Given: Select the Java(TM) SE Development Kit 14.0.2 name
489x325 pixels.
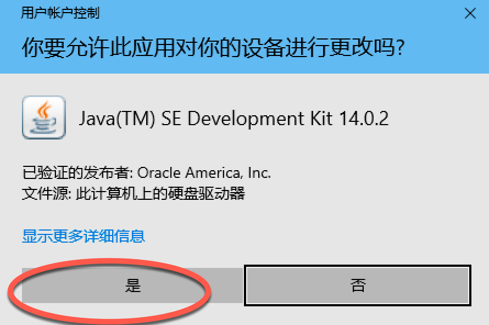Looking at the screenshot, I should click(x=234, y=119).
